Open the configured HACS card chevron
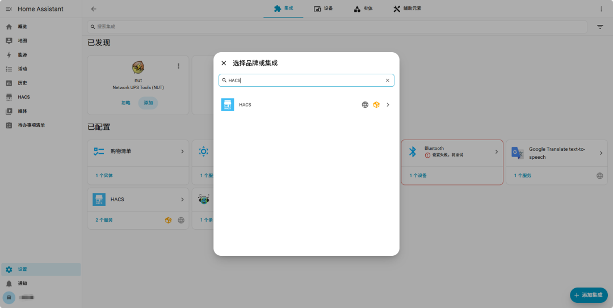This screenshot has width=613, height=308. click(182, 199)
